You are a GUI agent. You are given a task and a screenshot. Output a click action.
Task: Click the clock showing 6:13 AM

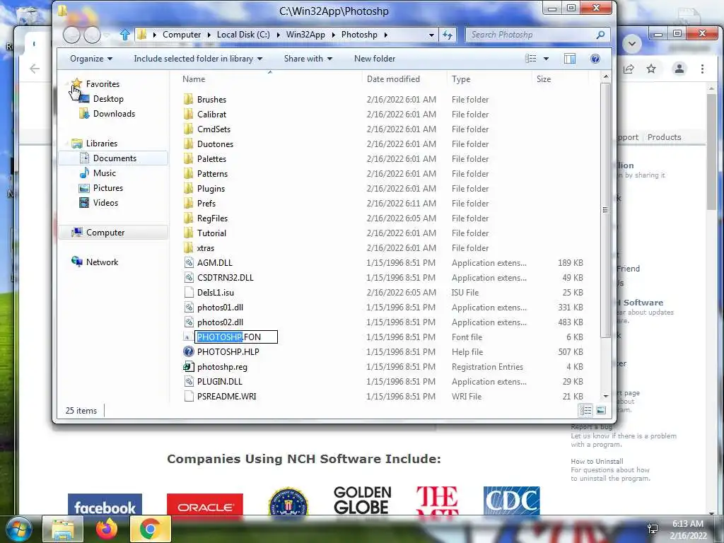click(687, 524)
